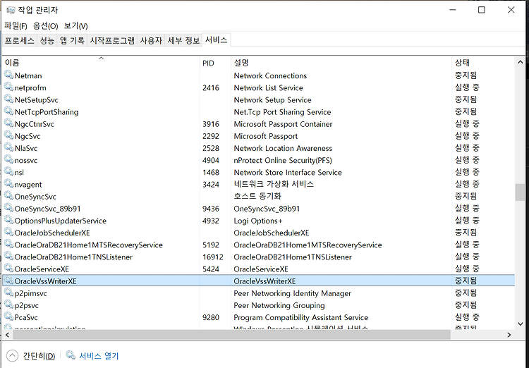Click the gear icon beside OracleOraDB21Home1MTSRecoveryService

pos(8,244)
